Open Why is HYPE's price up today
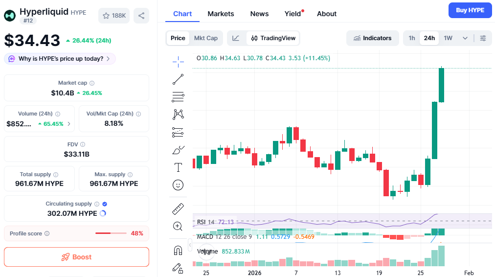Screen dimensions: 495x277 pos(60,59)
